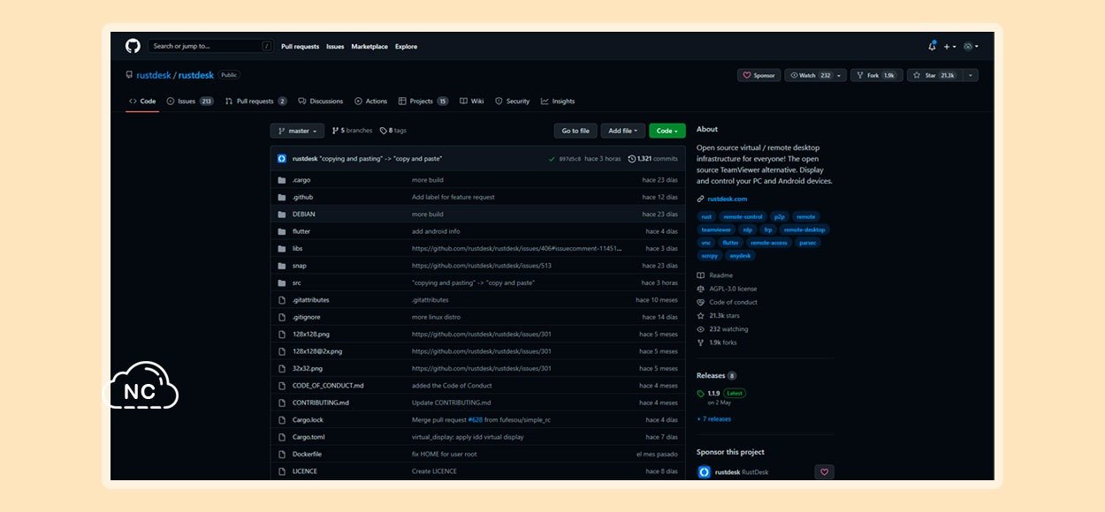The height and width of the screenshot is (512, 1105).
Task: Open the Insights tab
Action: coord(558,102)
